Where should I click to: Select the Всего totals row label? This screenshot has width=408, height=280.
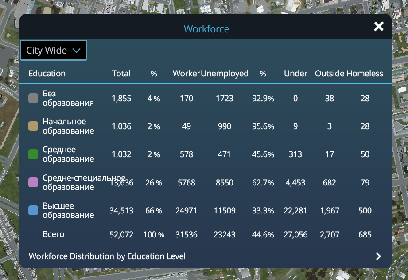53,234
